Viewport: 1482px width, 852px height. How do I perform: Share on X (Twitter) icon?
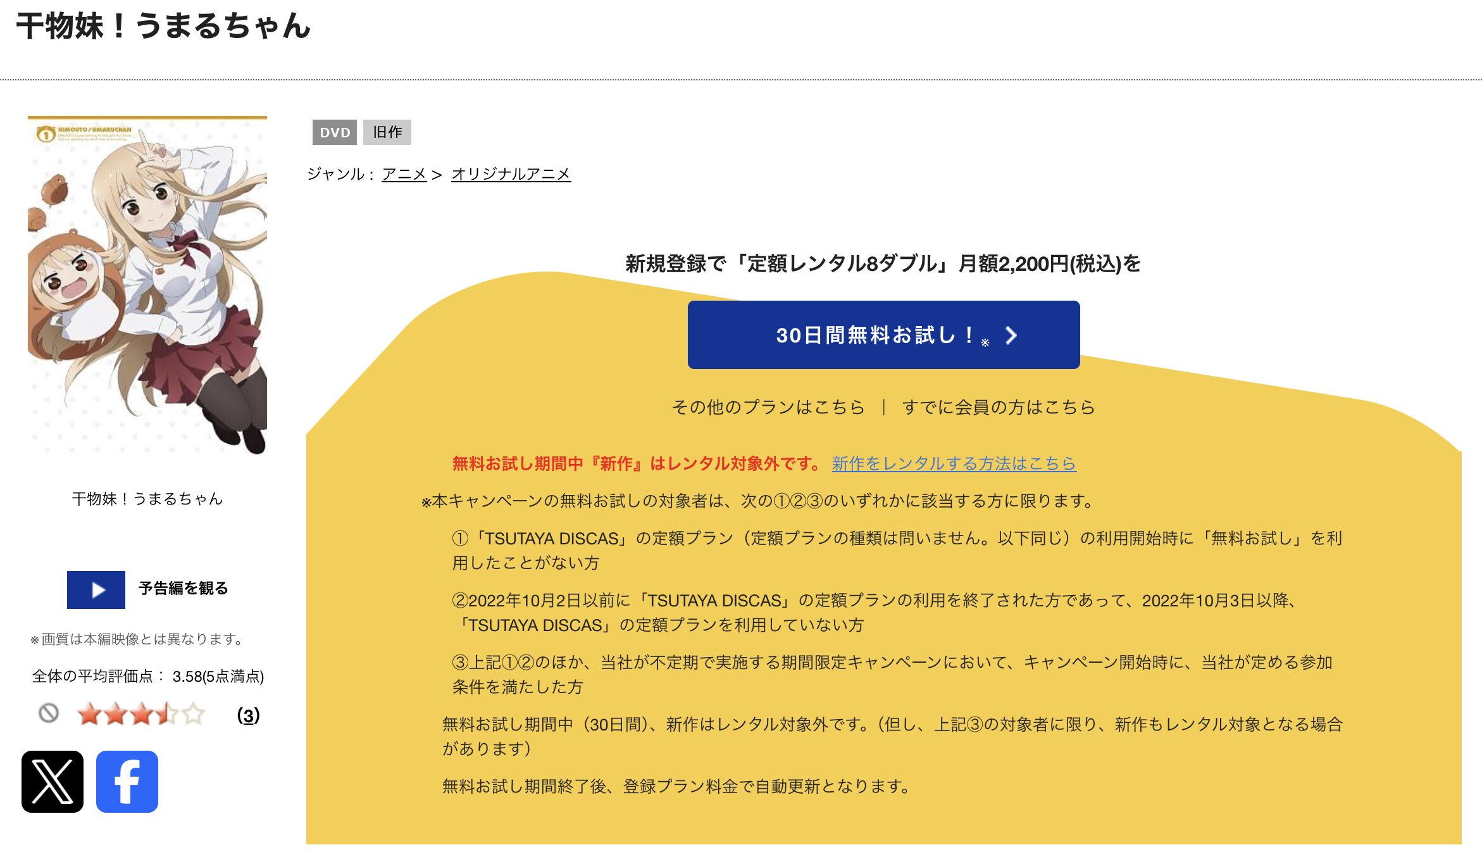[x=53, y=782]
